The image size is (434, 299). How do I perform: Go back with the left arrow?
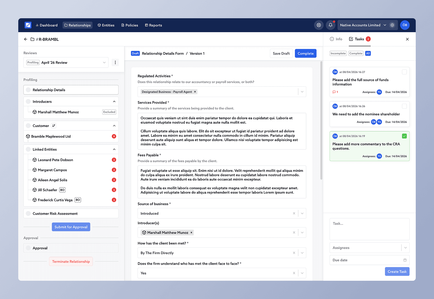click(26, 39)
